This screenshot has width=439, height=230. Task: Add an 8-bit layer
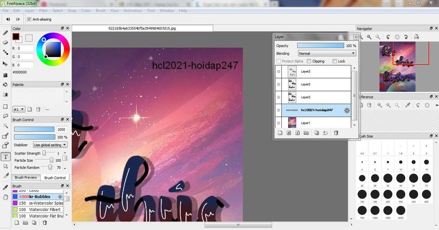[289, 133]
